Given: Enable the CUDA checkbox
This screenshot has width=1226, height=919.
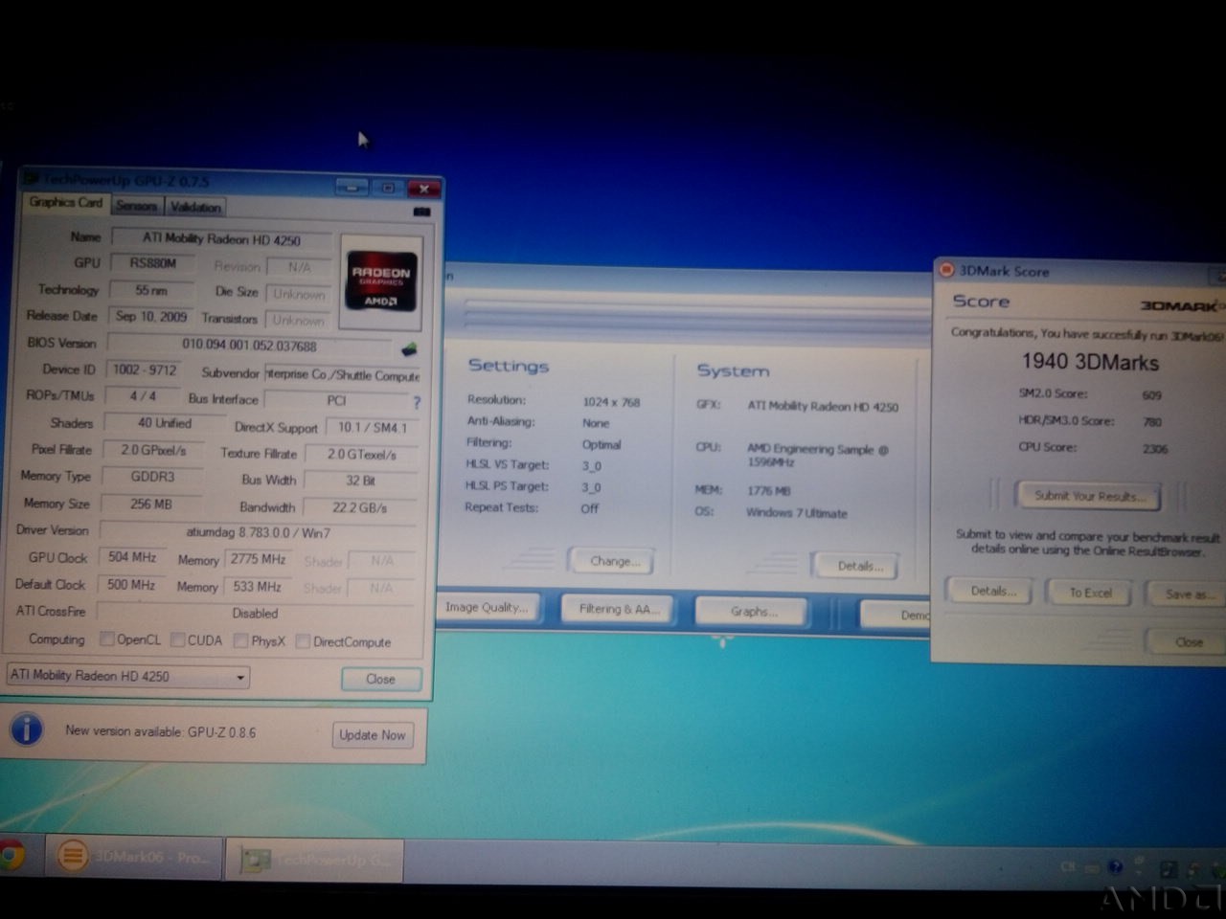Looking at the screenshot, I should [178, 639].
